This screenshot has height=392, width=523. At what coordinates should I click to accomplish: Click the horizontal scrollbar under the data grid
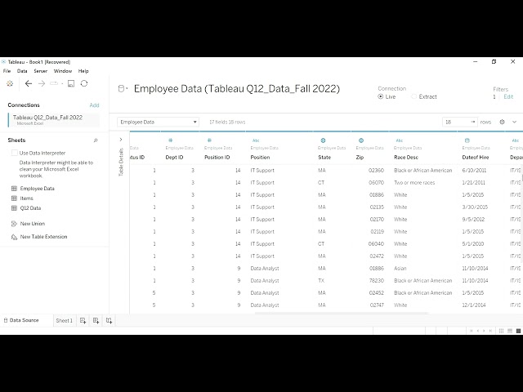pyautogui.click(x=342, y=314)
